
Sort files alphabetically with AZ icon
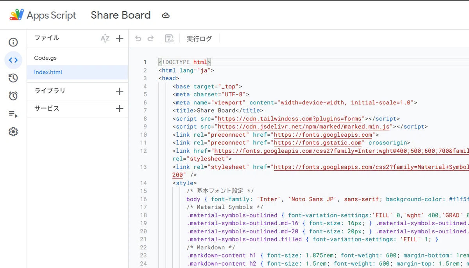tap(105, 38)
